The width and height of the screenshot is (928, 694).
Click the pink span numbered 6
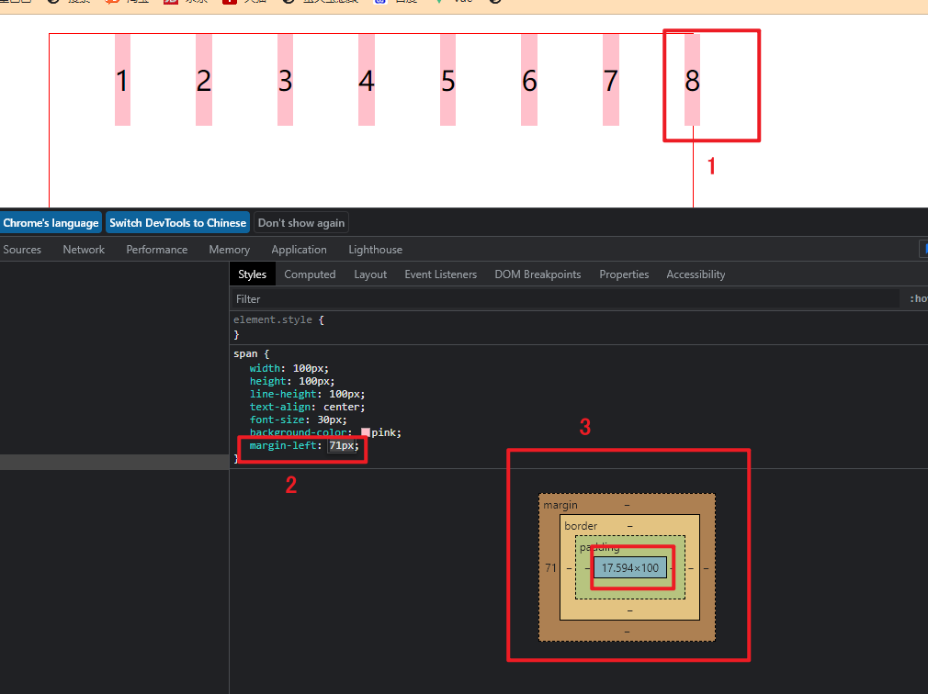coord(529,80)
